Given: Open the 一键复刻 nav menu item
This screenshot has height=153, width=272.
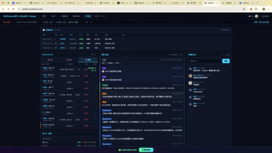Looking at the screenshot, I should click(x=64, y=16).
